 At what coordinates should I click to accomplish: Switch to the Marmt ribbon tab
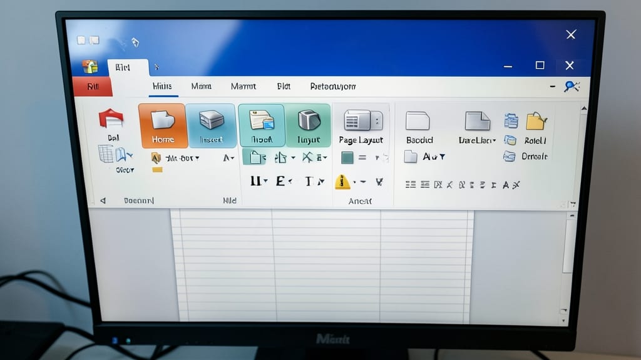pyautogui.click(x=244, y=86)
